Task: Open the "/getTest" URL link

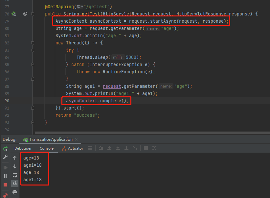Action: point(97,7)
